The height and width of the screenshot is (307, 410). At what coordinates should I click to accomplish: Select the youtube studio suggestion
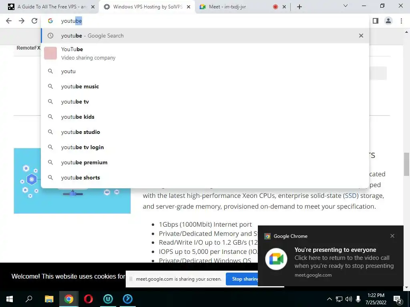point(205,132)
